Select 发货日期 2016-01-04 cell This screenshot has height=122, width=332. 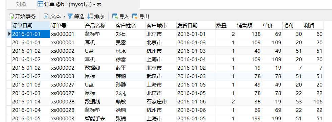(x=196, y=59)
